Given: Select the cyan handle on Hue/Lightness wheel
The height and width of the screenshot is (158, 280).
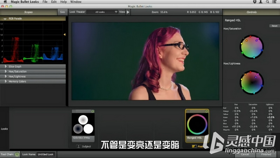Looking at the screenshot, I should 254,93.
